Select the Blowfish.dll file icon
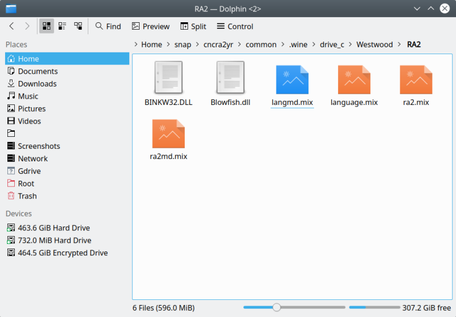Viewport: 456px width, 317px height. pyautogui.click(x=230, y=78)
